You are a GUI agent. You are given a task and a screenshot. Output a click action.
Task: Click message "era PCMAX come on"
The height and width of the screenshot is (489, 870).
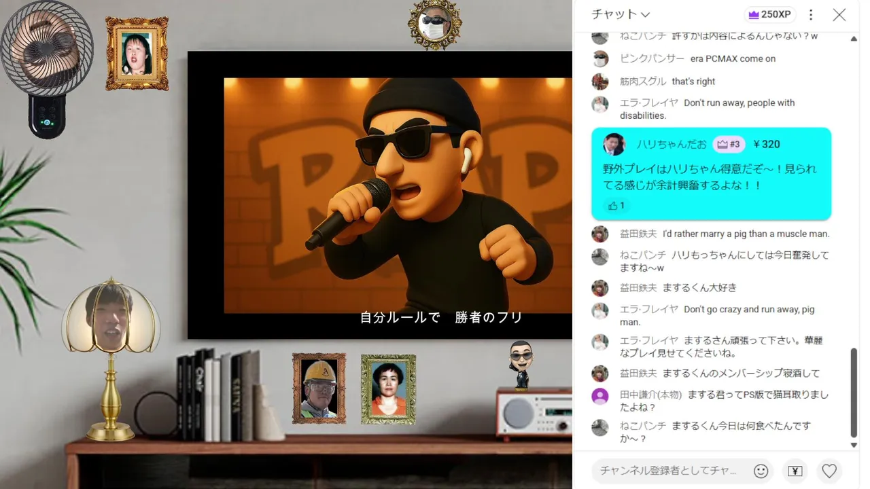(x=733, y=59)
